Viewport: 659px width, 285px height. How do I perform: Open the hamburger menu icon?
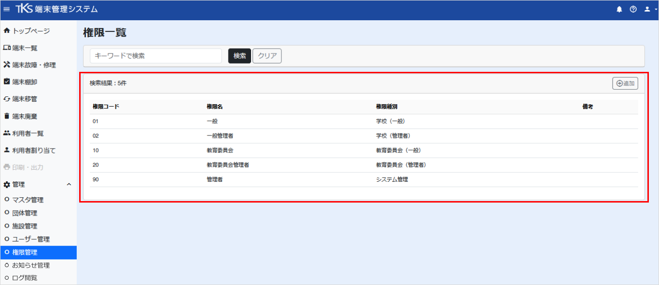pyautogui.click(x=6, y=10)
